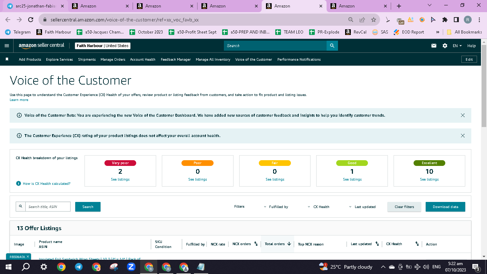Click the magnifier icon beside title search box
Viewport: 487px width, 274px height.
(x=21, y=207)
